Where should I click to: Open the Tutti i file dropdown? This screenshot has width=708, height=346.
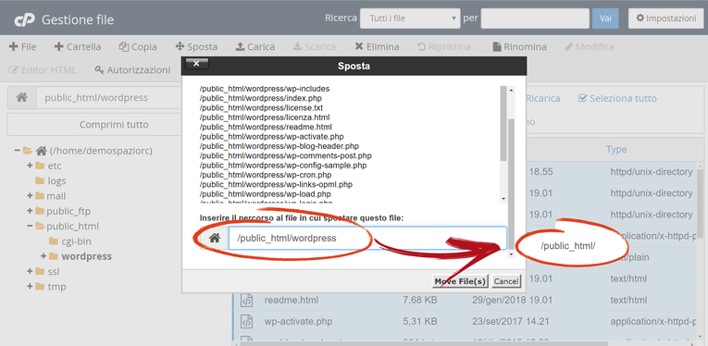tap(410, 19)
